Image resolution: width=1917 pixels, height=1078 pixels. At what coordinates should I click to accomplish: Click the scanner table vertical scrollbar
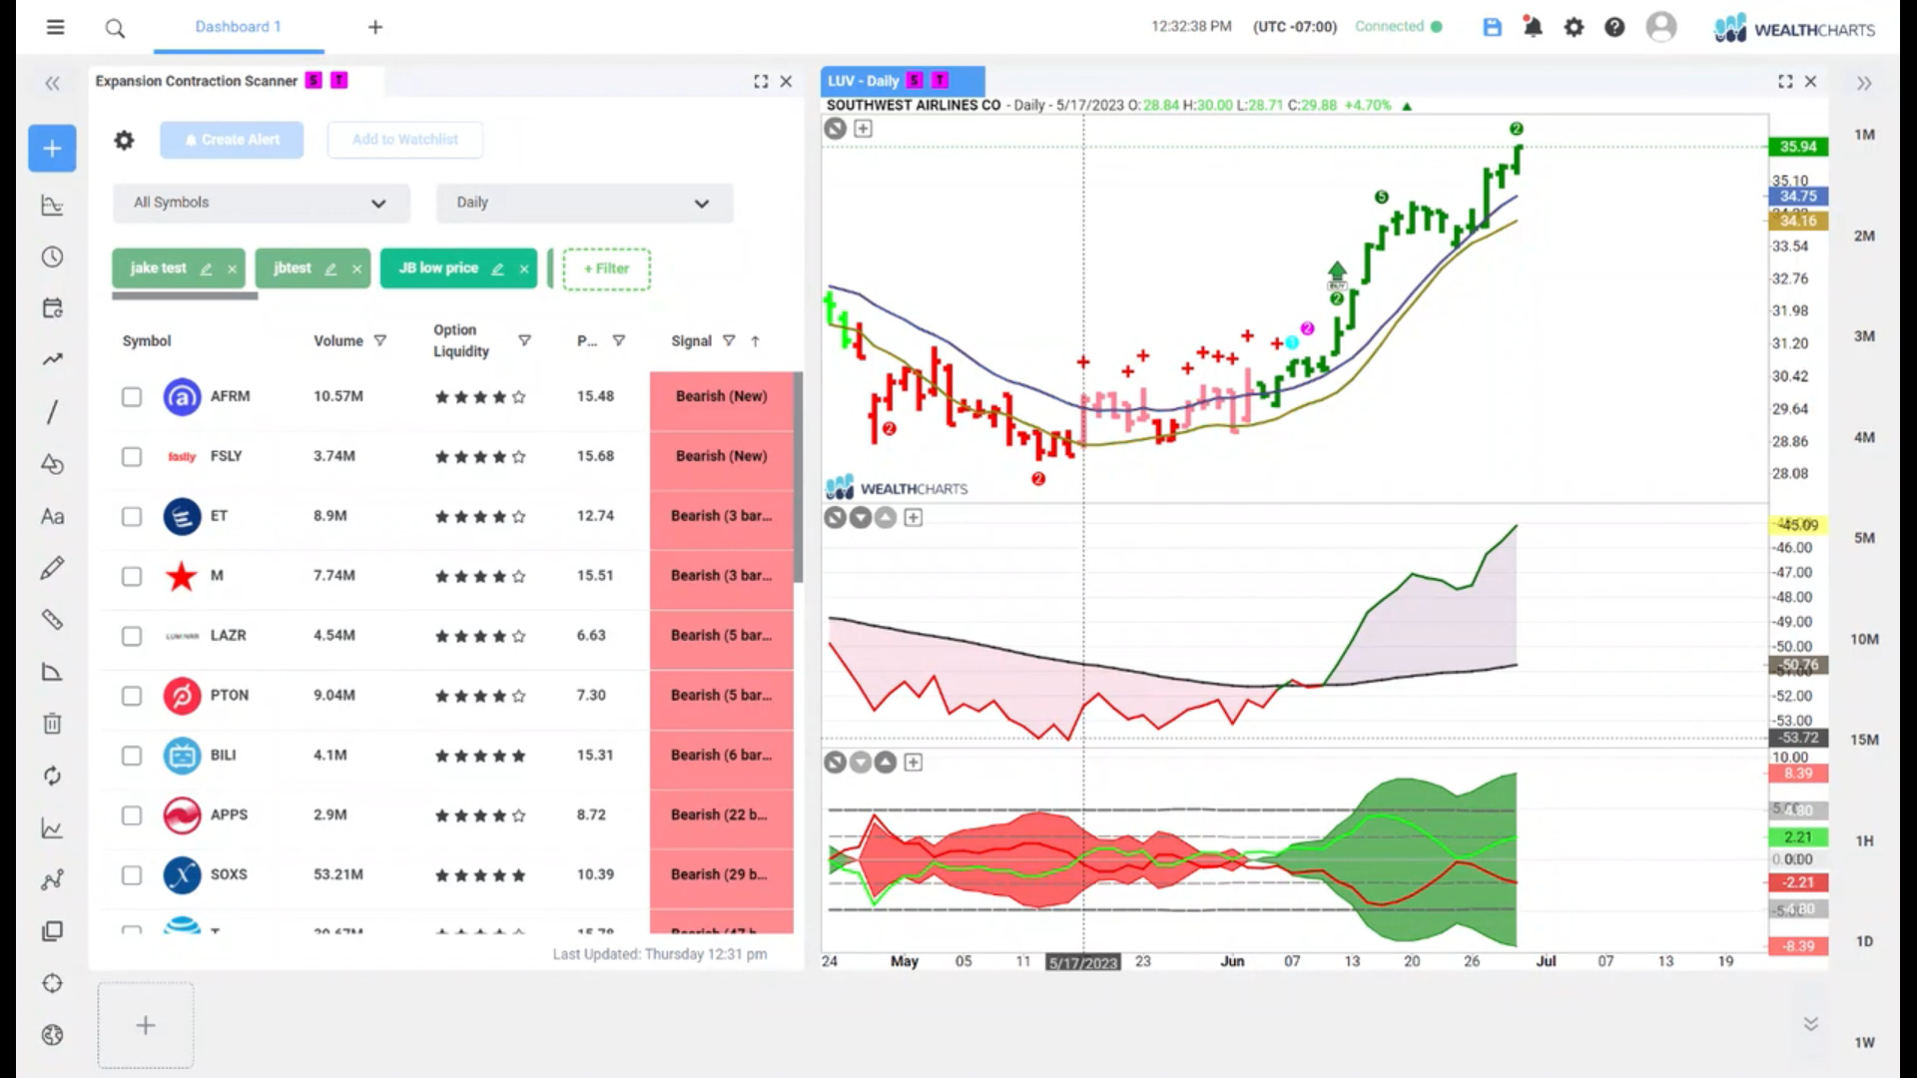pos(798,478)
